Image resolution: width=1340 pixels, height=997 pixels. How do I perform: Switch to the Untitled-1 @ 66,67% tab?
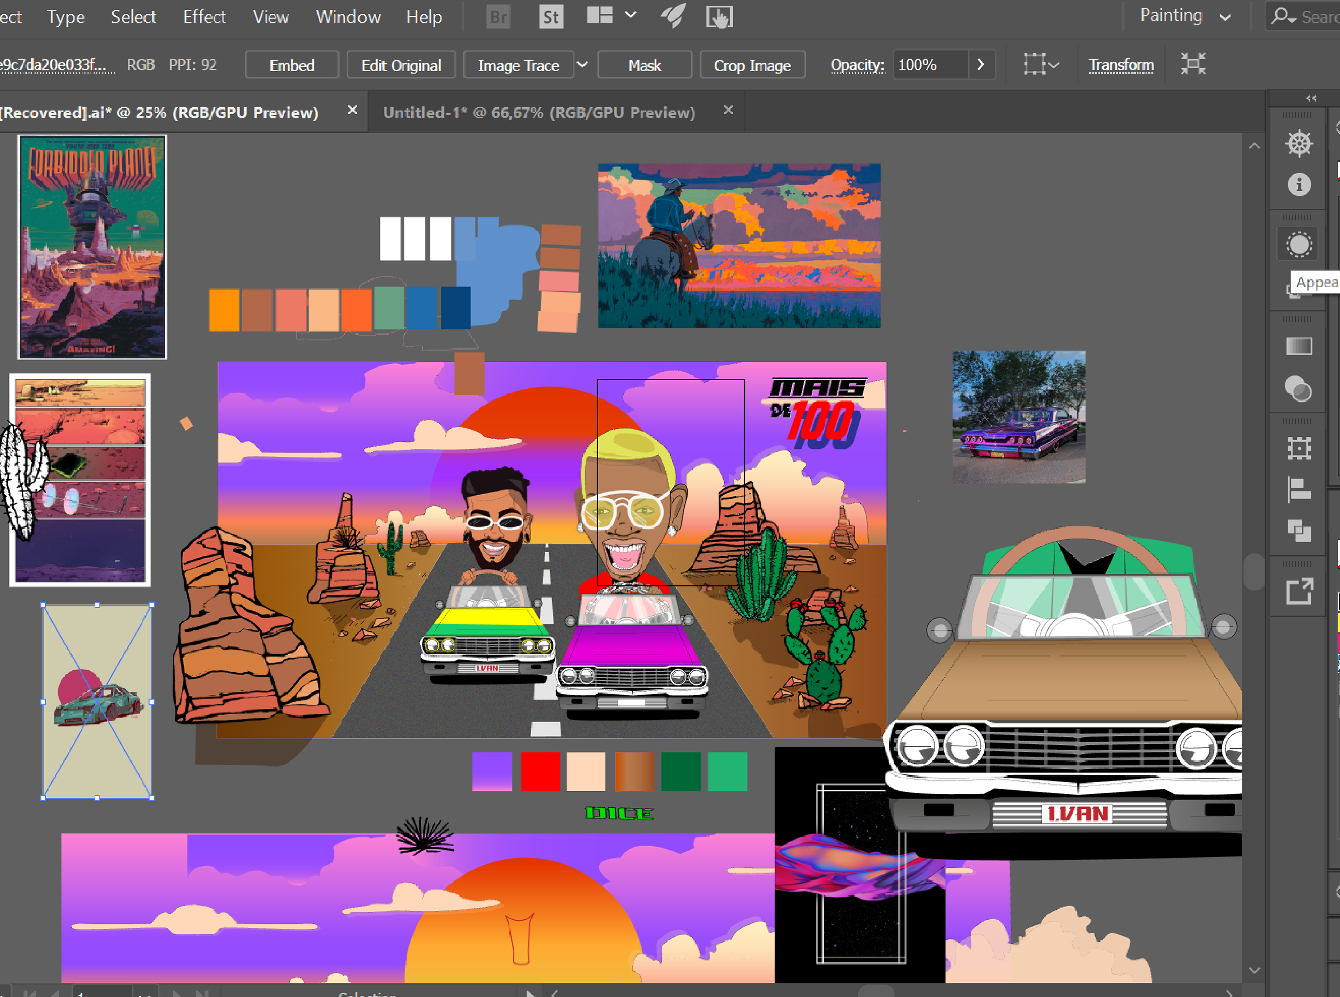[x=538, y=113]
